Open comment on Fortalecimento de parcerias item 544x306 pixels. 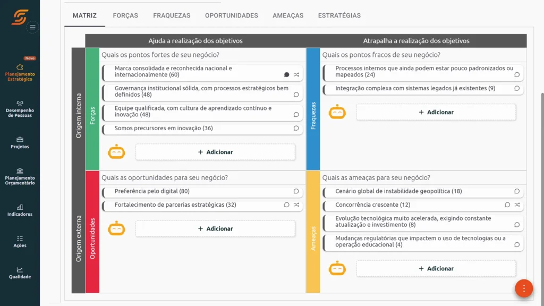pyautogui.click(x=286, y=205)
